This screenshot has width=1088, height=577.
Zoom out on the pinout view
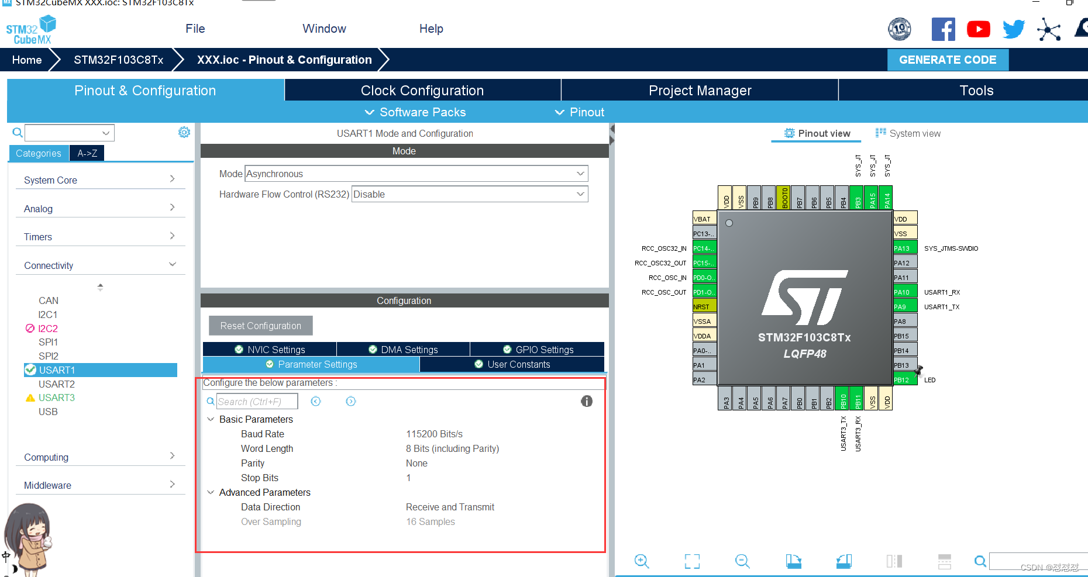[x=742, y=561]
